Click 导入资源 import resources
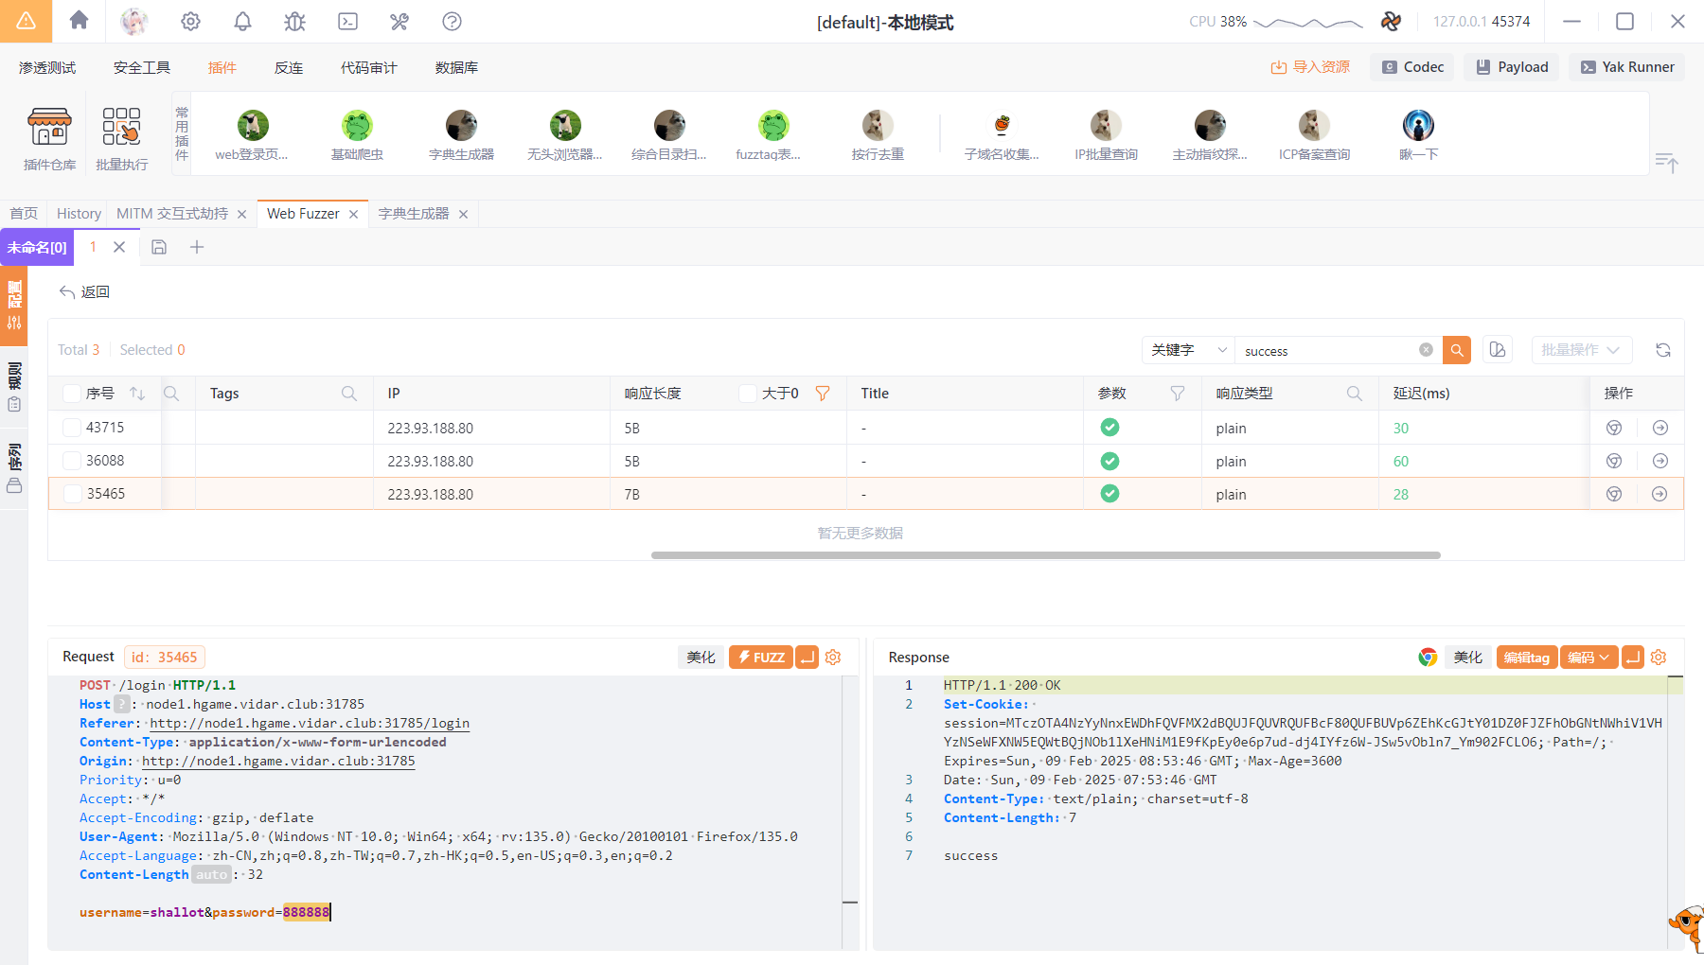1704x965 pixels. tap(1310, 67)
